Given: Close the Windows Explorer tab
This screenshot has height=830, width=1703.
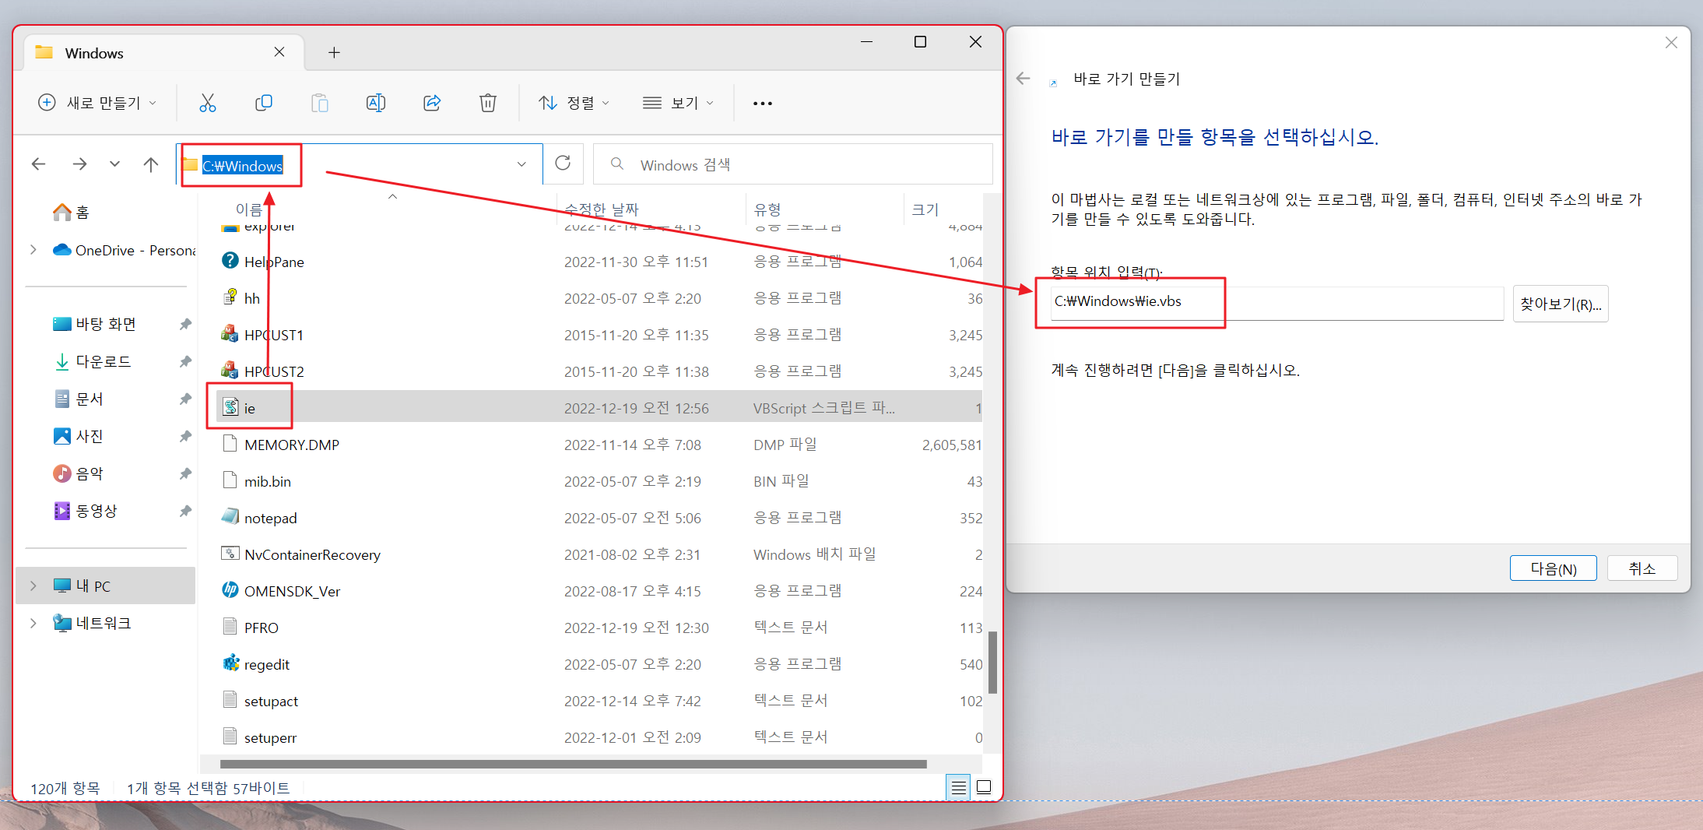Looking at the screenshot, I should coord(279,52).
